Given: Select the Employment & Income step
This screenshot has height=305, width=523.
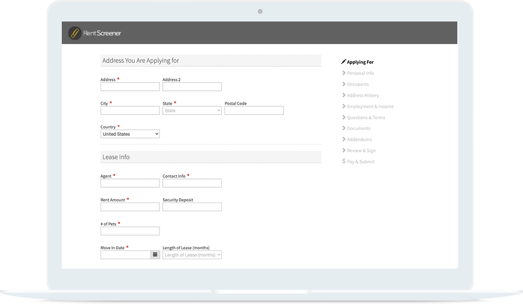Looking at the screenshot, I should [370, 106].
